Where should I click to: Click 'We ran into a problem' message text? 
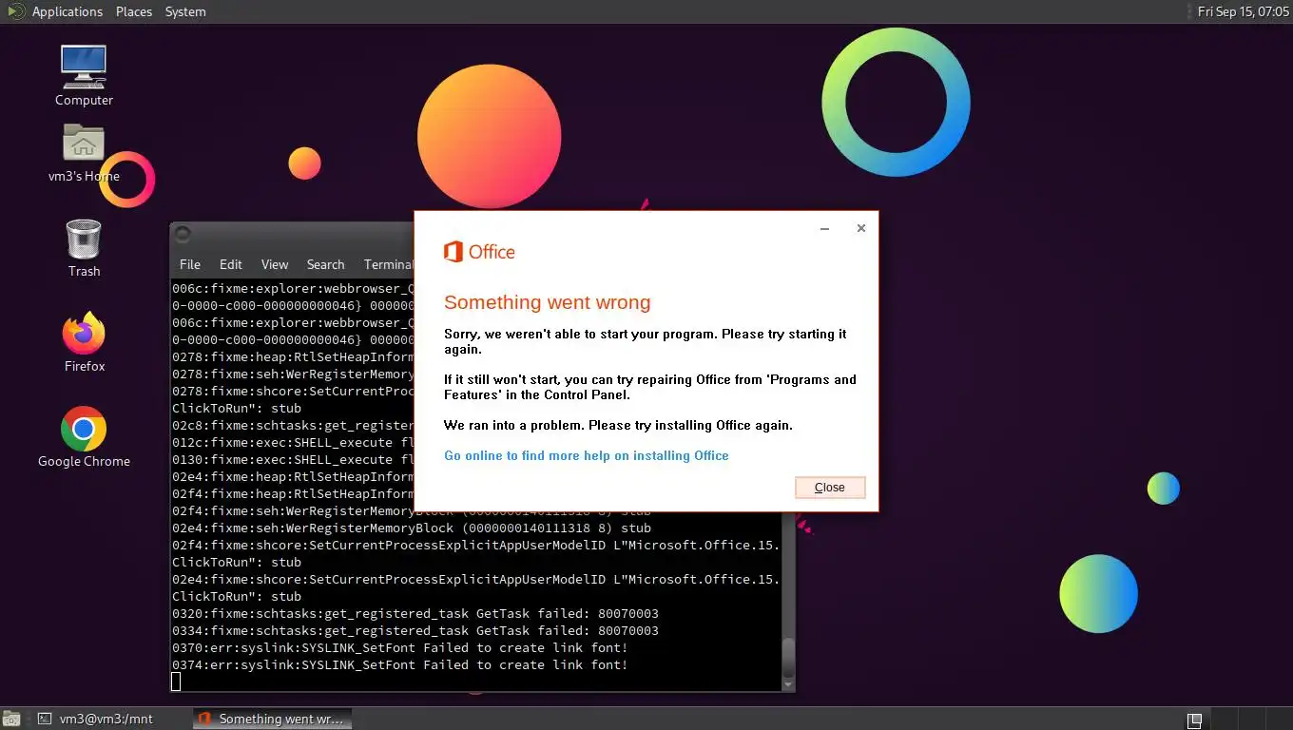(618, 425)
